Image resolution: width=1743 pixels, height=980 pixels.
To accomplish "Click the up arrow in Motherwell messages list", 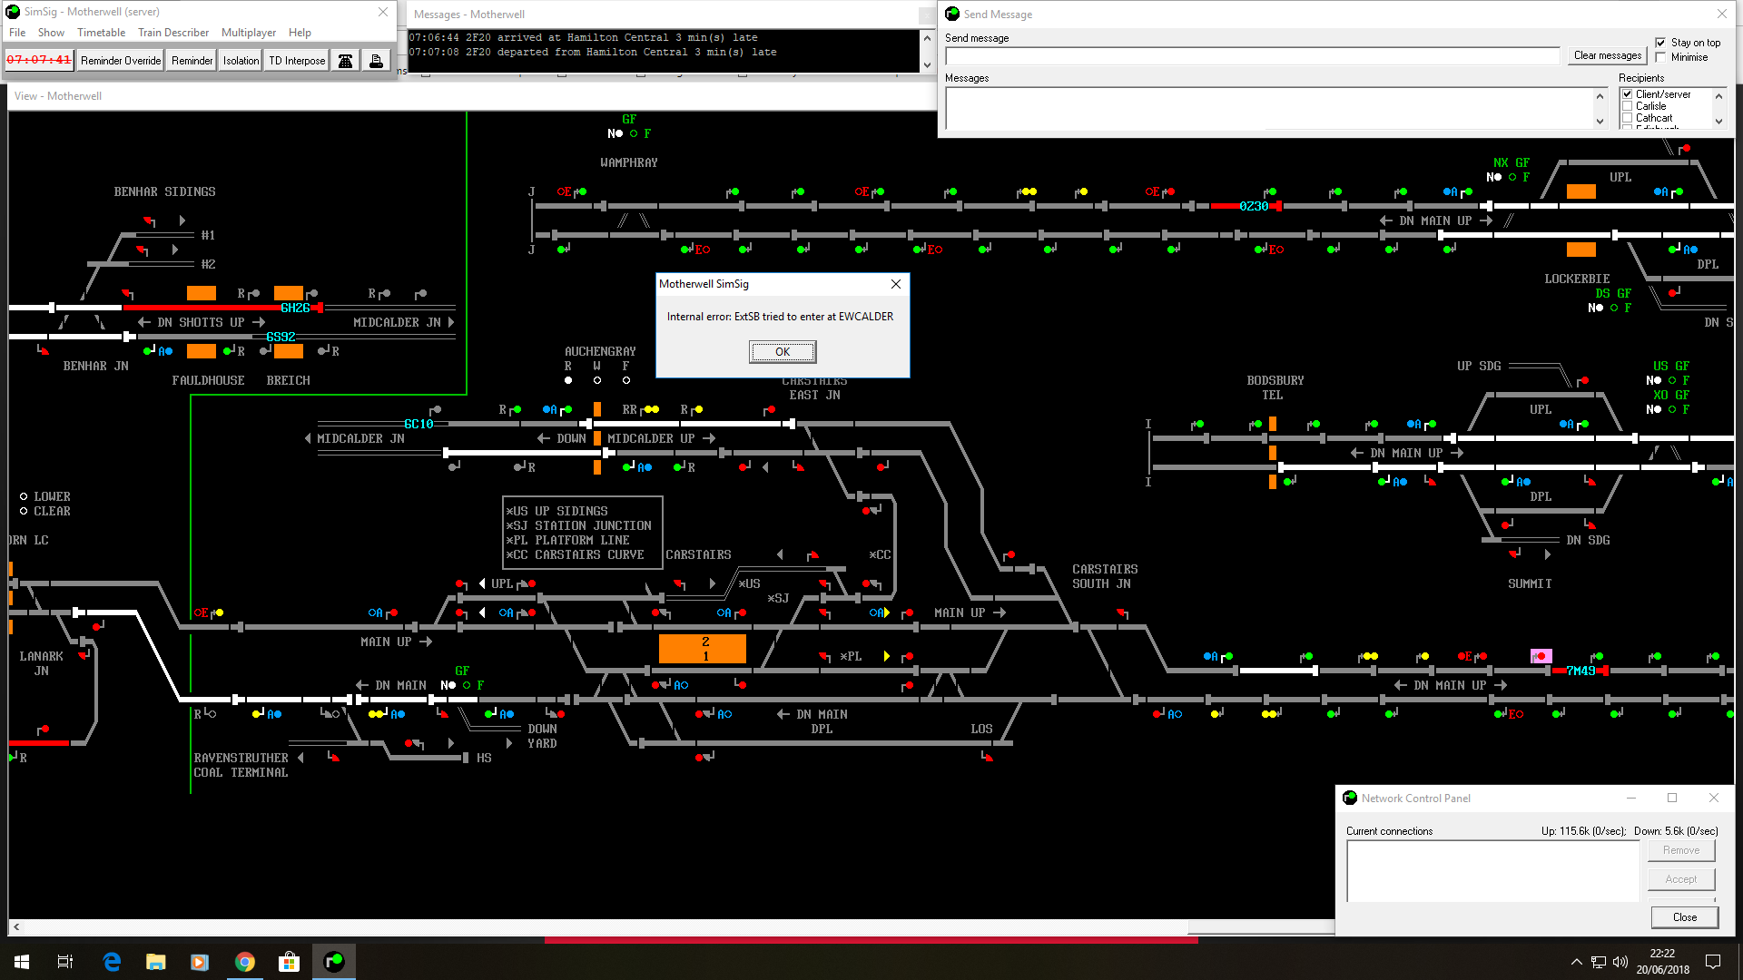I will point(927,38).
